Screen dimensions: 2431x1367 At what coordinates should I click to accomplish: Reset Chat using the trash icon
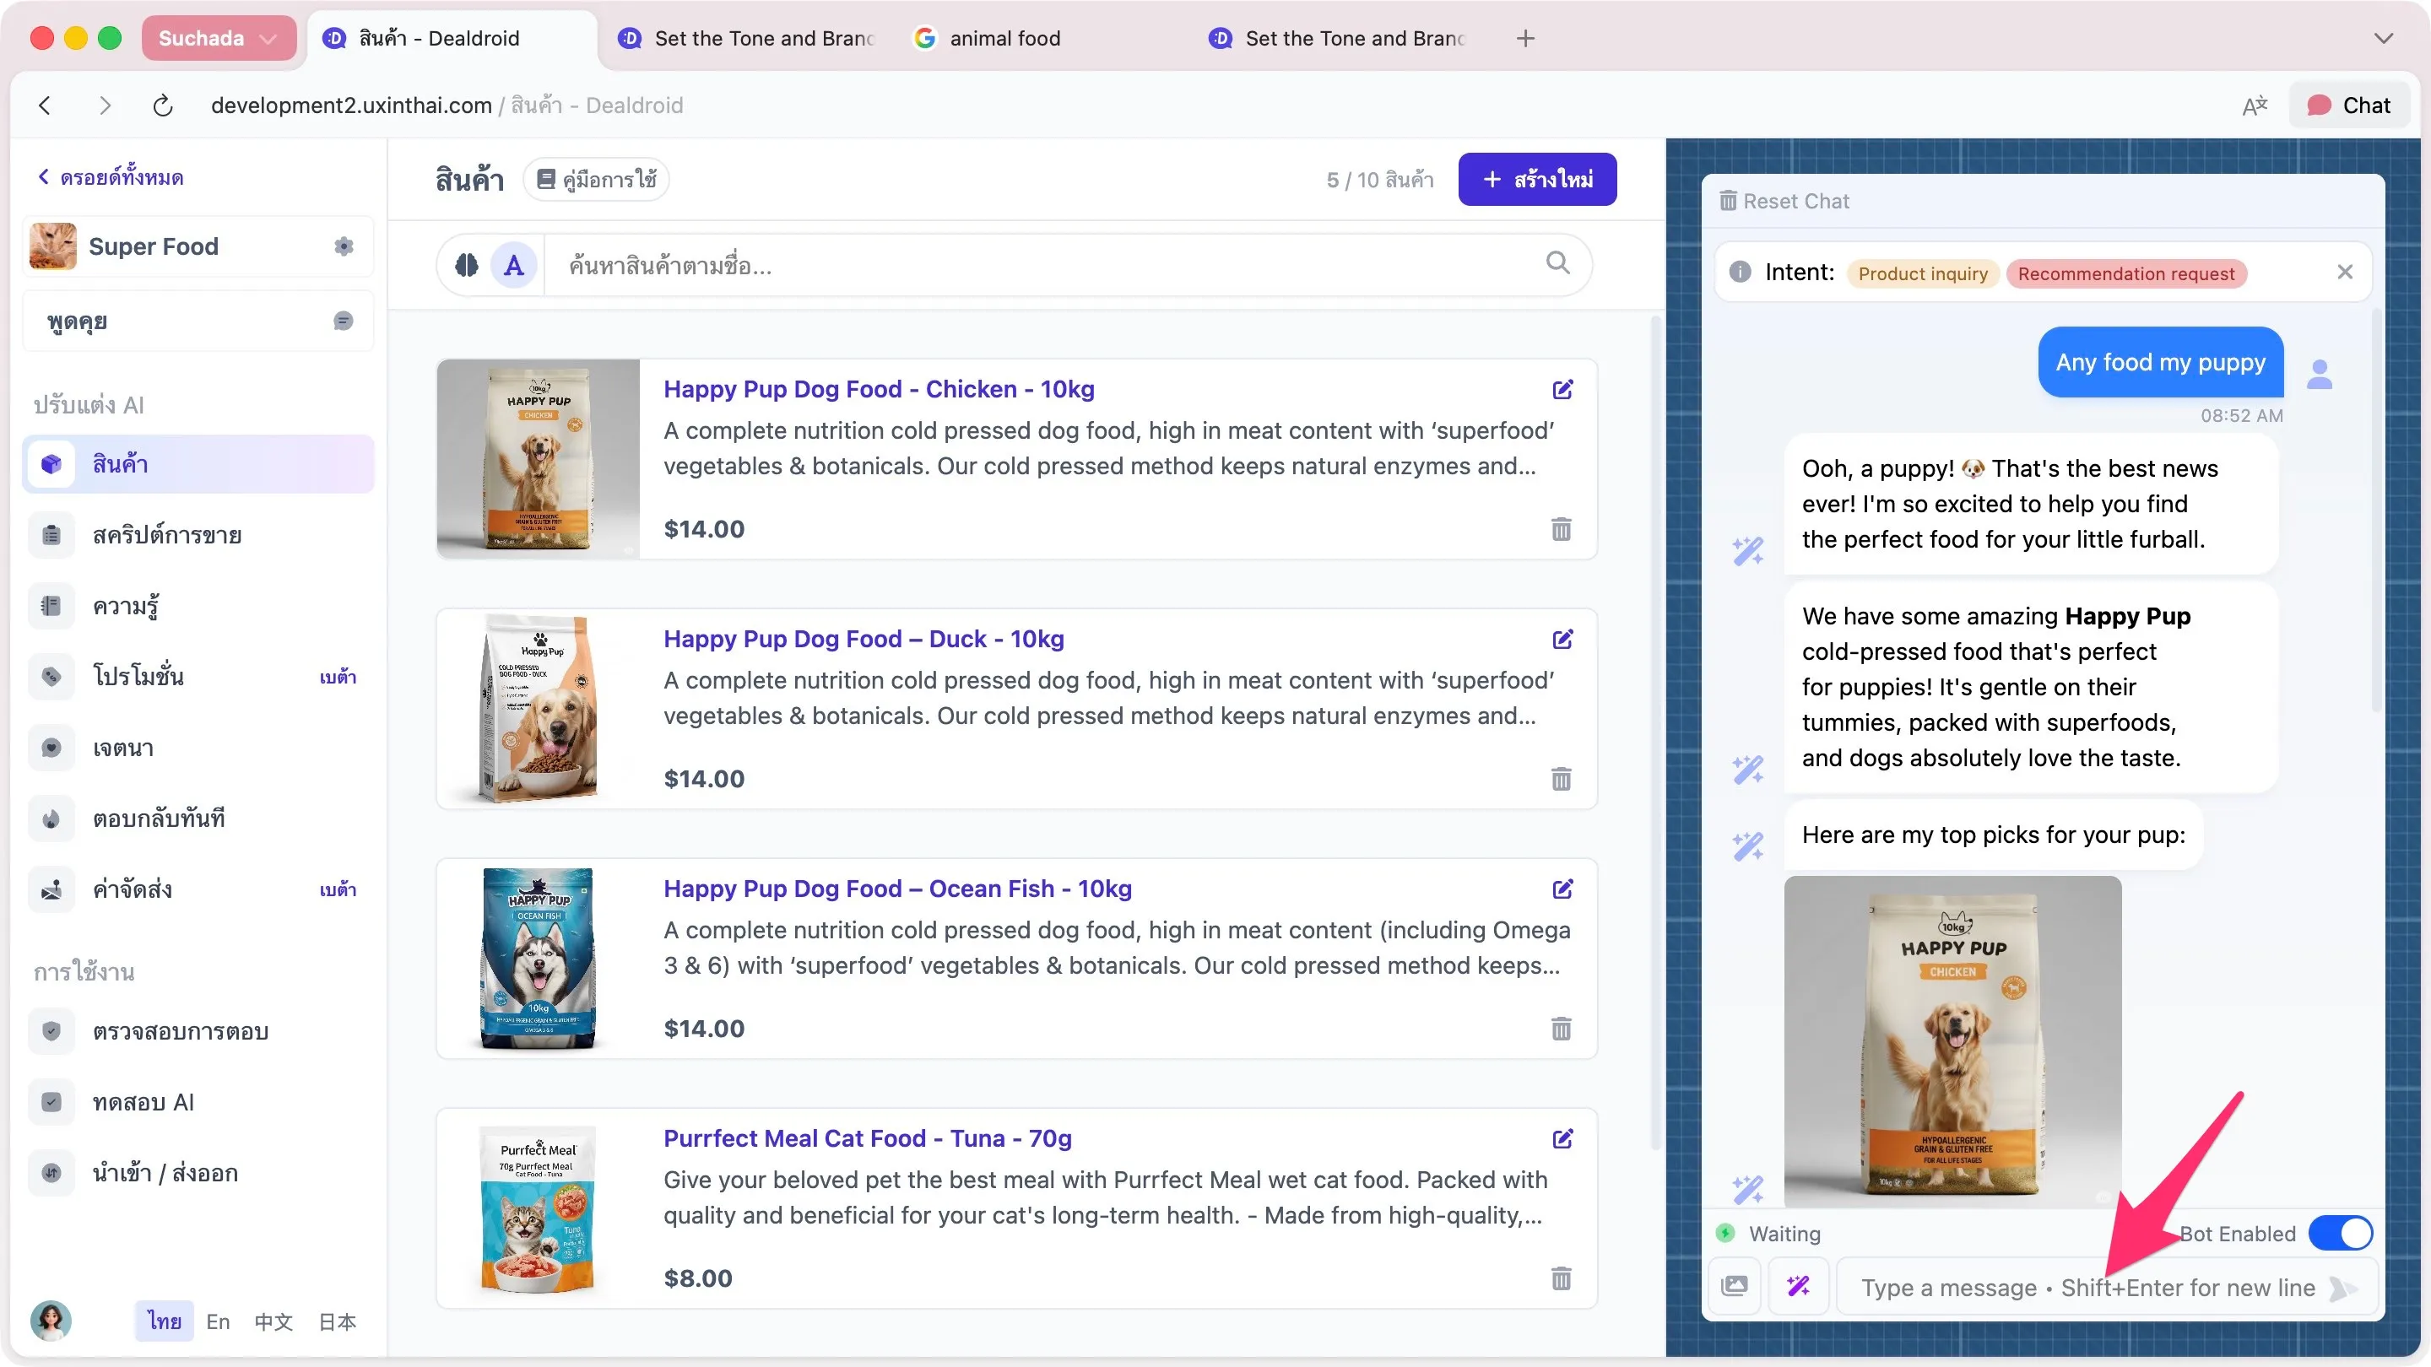pos(1730,200)
